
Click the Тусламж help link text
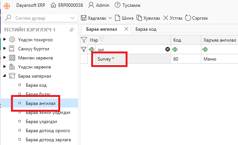pyautogui.click(x=131, y=5)
